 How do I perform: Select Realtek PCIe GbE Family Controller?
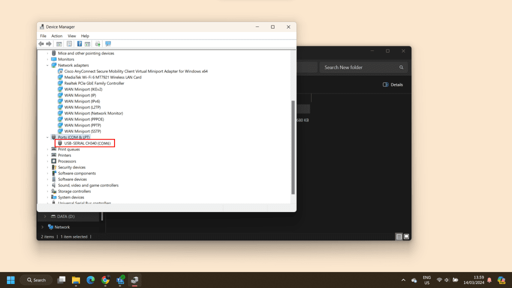point(94,83)
